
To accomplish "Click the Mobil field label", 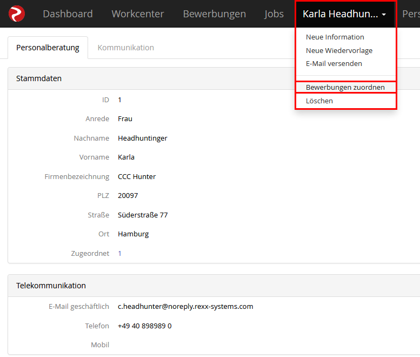I will click(100, 345).
